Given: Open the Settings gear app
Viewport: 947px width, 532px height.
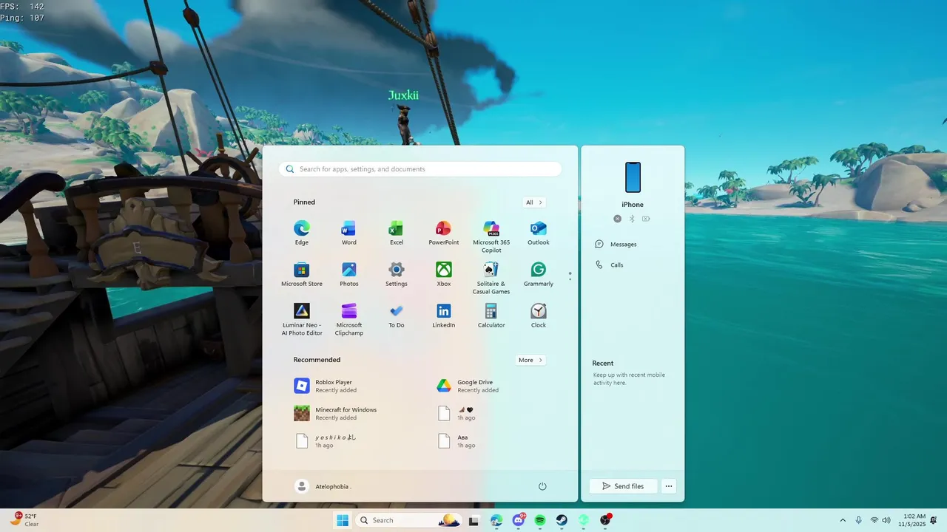Looking at the screenshot, I should 397,274.
